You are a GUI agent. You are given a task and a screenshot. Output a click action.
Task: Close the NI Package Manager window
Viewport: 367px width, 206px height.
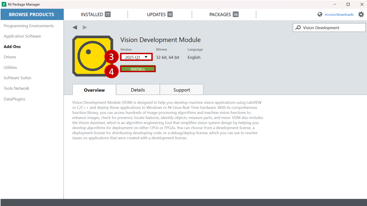362,4
